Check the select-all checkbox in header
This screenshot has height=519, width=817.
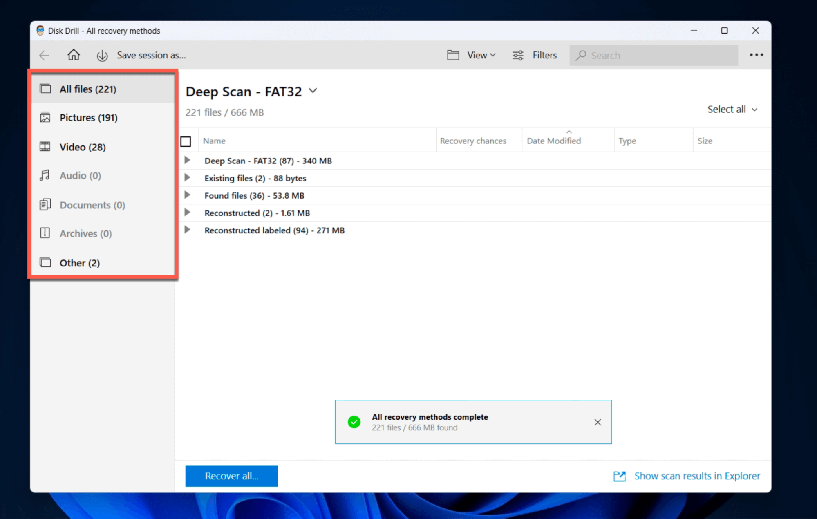(x=186, y=141)
